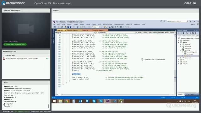Collapse the Figures project node
Viewport: 201px width, 113px height.
click(x=179, y=42)
